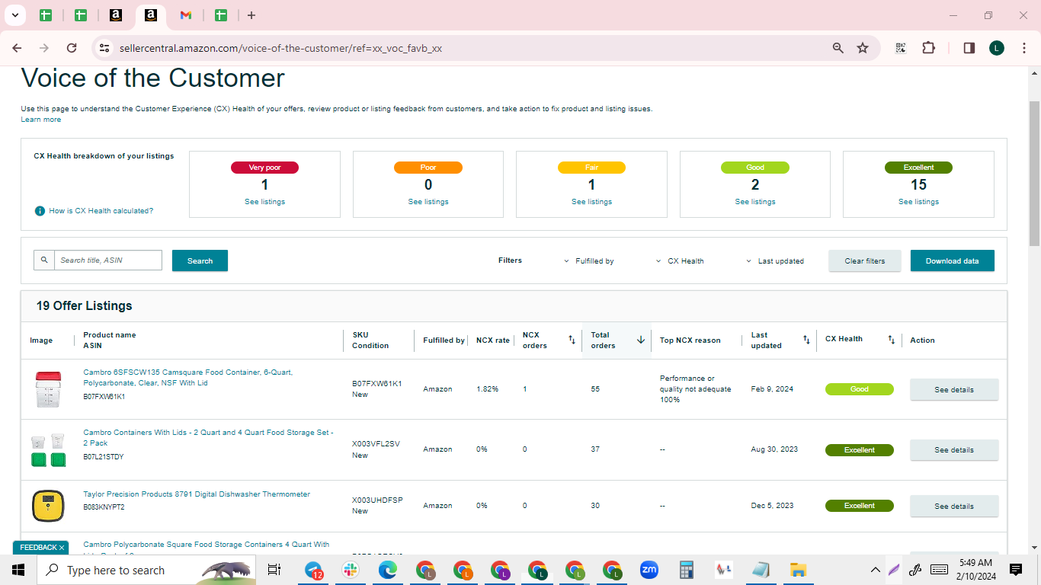Sort the table by NCX orders

(x=572, y=340)
